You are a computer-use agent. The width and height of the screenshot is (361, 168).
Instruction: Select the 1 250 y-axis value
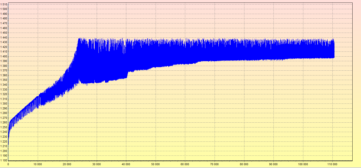(4, 127)
